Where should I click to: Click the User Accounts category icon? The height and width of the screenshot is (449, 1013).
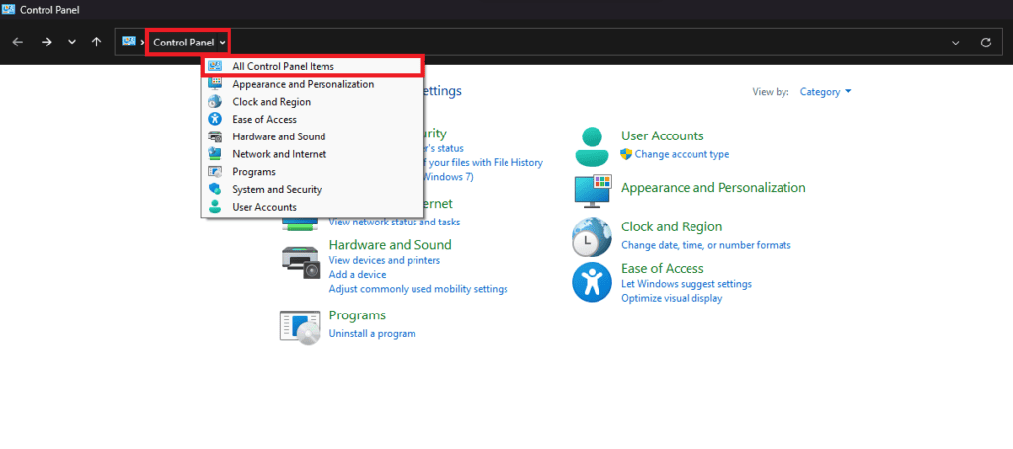594,145
